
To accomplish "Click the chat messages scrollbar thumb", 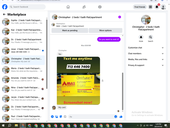I will (122, 91).
